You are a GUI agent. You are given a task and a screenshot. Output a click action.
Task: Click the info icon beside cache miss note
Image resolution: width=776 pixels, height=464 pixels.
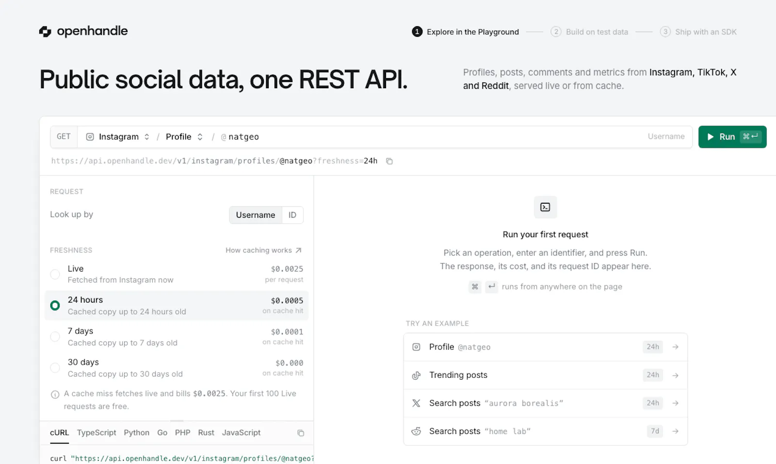point(55,394)
